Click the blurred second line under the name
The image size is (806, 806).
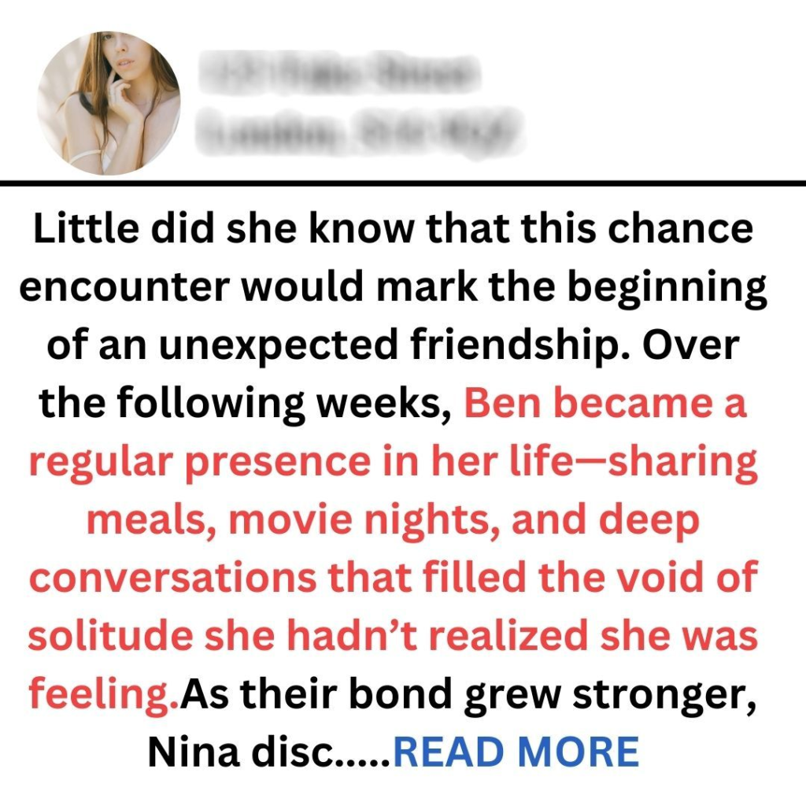[359, 131]
